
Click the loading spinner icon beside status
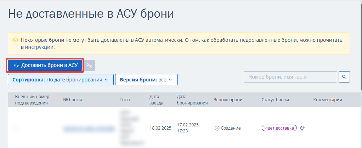[x=302, y=128]
